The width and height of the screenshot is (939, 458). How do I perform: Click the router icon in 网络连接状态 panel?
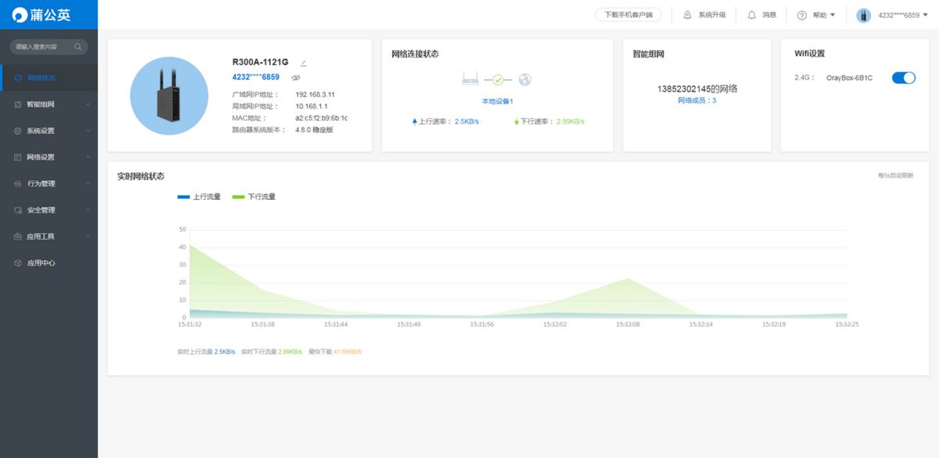tap(470, 79)
